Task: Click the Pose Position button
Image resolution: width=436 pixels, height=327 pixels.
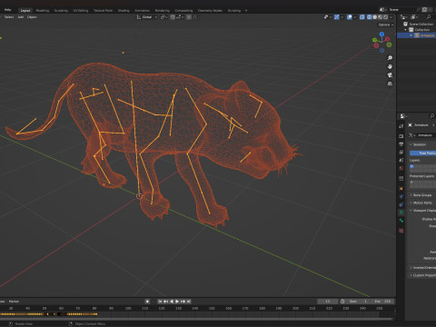Action: point(422,154)
